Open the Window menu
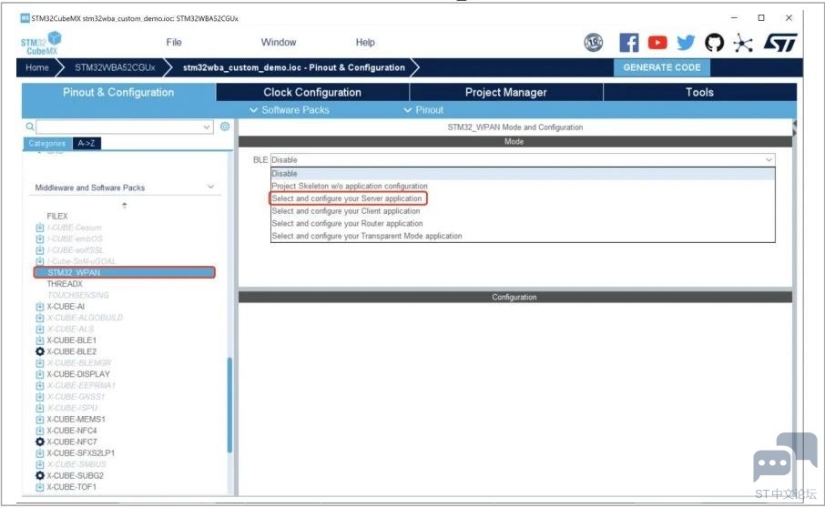Screen dimensions: 825x508 (279, 42)
